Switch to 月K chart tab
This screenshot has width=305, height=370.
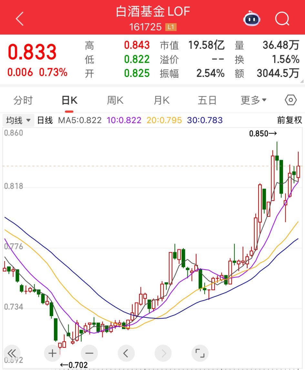pos(161,100)
